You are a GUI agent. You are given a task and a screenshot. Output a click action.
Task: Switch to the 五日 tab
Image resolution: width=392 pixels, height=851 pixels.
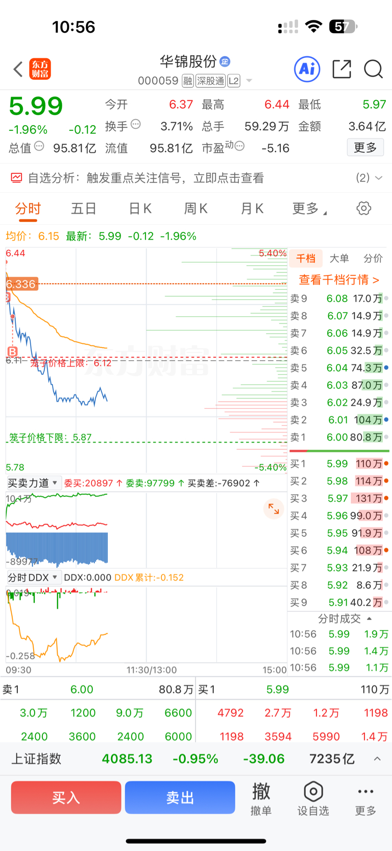click(84, 209)
